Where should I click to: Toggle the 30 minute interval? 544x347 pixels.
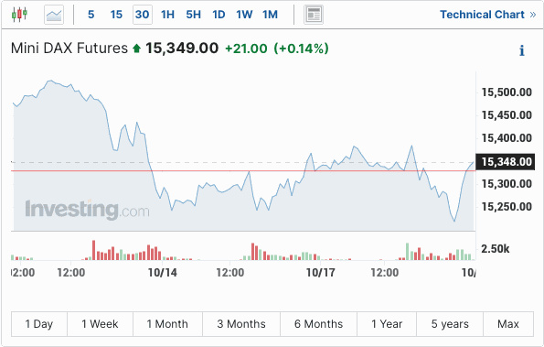(x=143, y=15)
